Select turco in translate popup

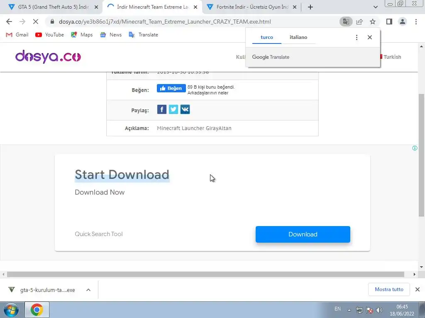point(267,37)
